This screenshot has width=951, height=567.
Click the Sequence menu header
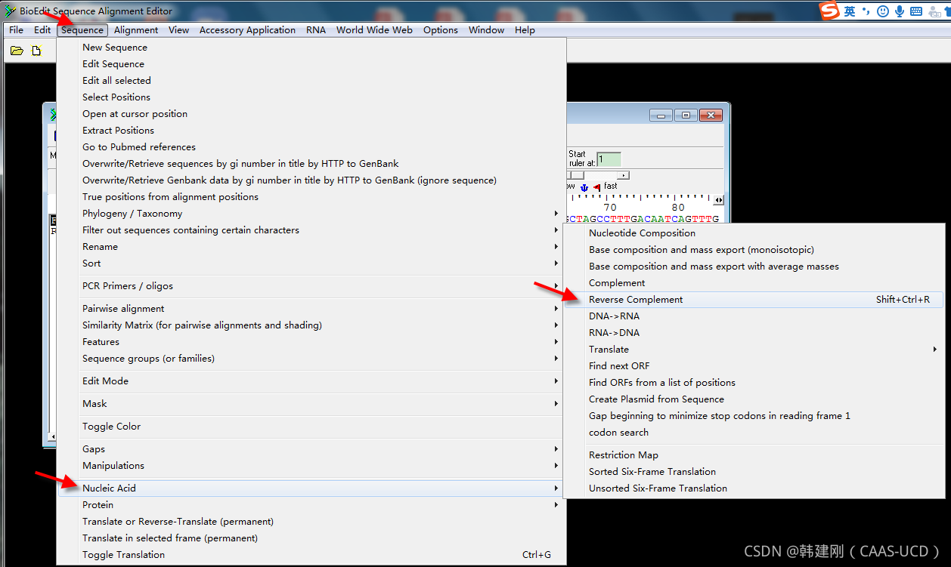[x=82, y=30]
